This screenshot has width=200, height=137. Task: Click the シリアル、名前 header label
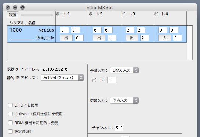(x=23, y=23)
